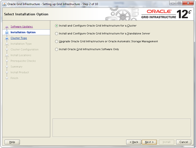This screenshot has width=196, height=148.
Task: Click the Install Product step marker dot
Action: (7, 72)
